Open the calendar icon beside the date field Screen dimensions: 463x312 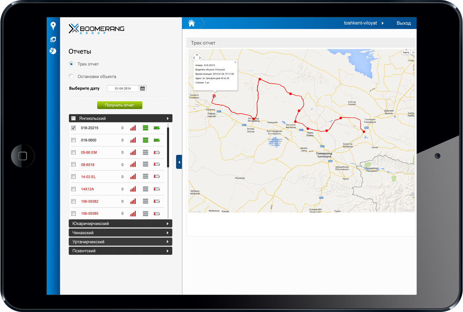click(142, 88)
